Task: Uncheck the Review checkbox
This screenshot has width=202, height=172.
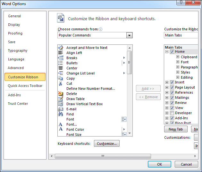Action: [x=172, y=103]
